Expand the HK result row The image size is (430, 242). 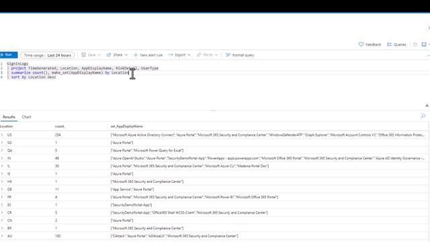point(2,182)
